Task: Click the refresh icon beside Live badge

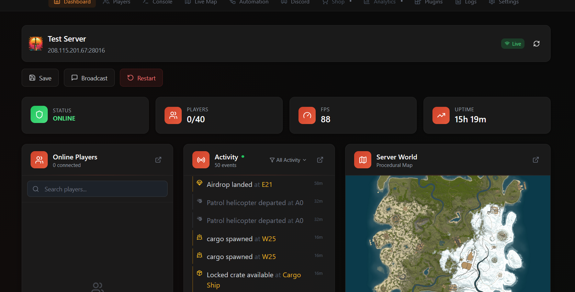Action: point(536,44)
